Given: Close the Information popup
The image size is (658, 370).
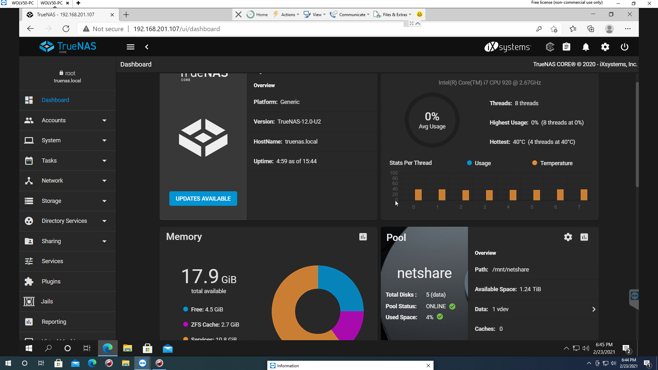Looking at the screenshot, I should (x=428, y=366).
